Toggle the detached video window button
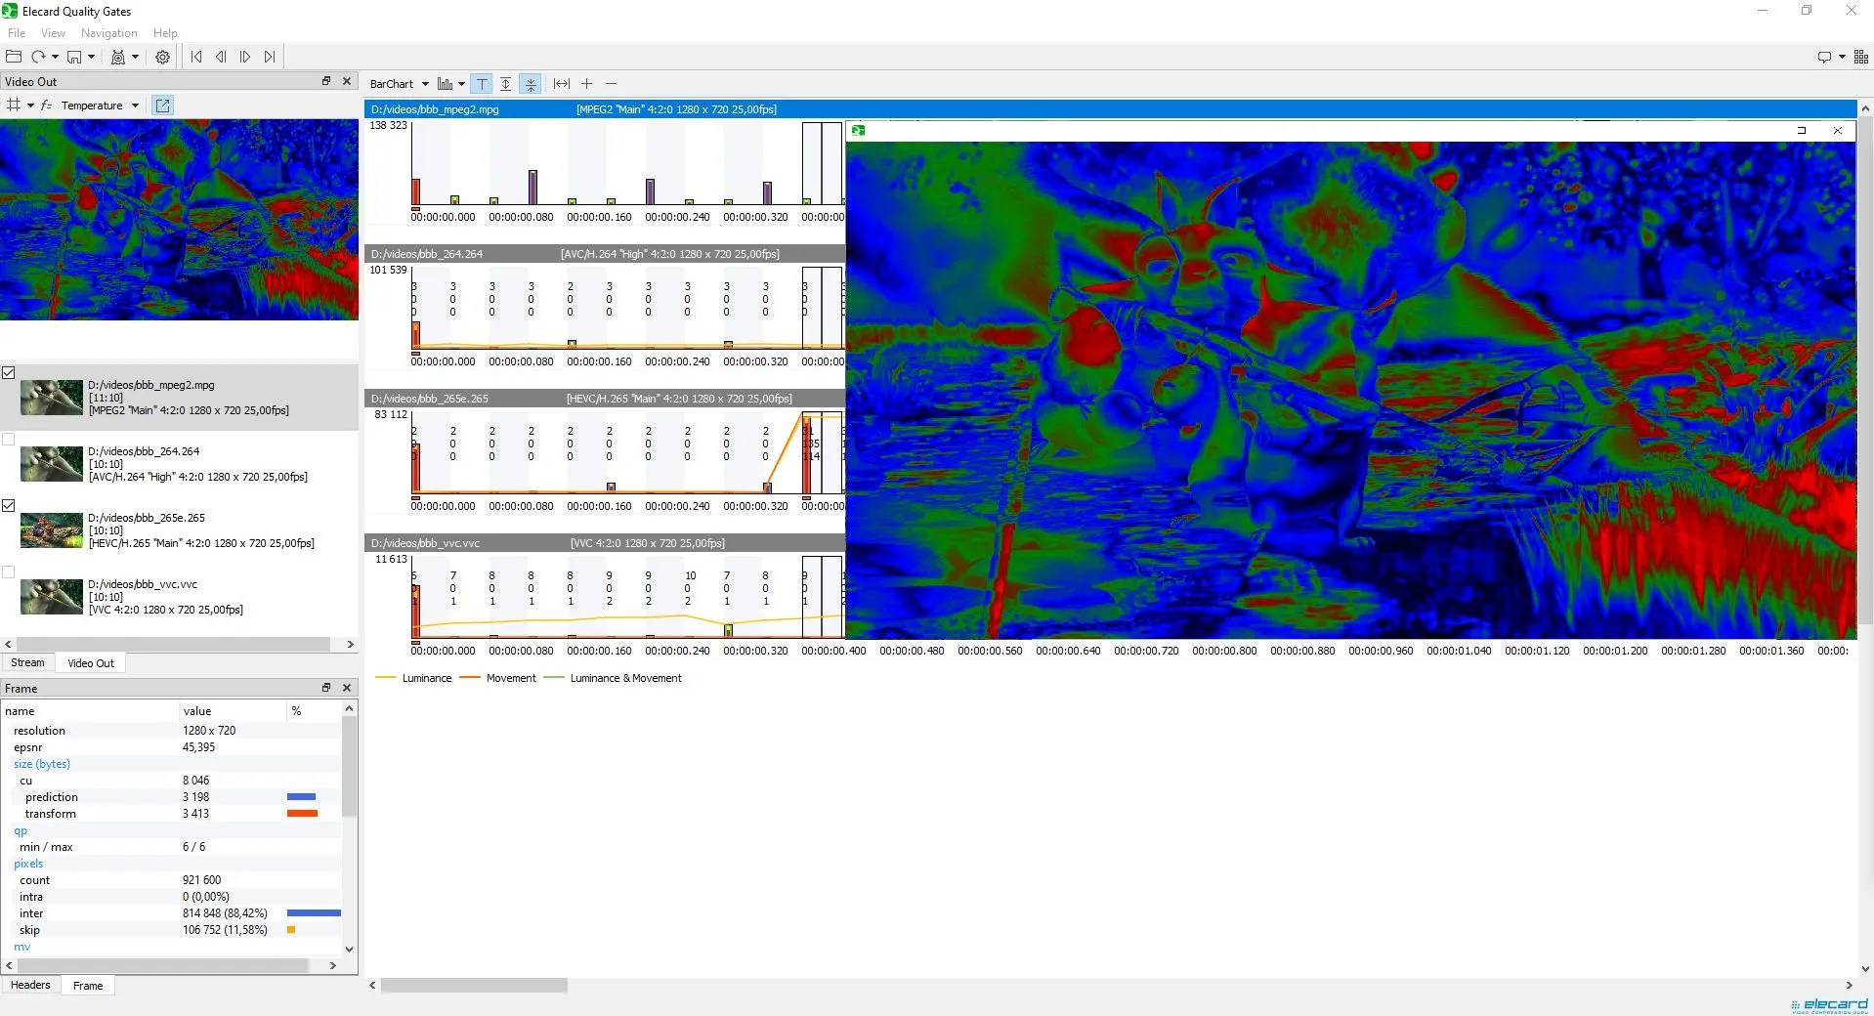This screenshot has width=1874, height=1016. tap(163, 106)
